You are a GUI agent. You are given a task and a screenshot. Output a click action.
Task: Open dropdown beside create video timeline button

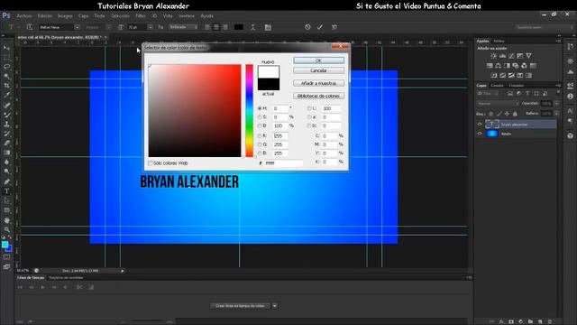pyautogui.click(x=275, y=306)
